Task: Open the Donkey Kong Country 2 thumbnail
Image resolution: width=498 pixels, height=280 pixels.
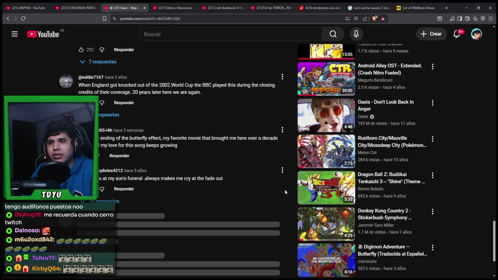Action: point(326,224)
